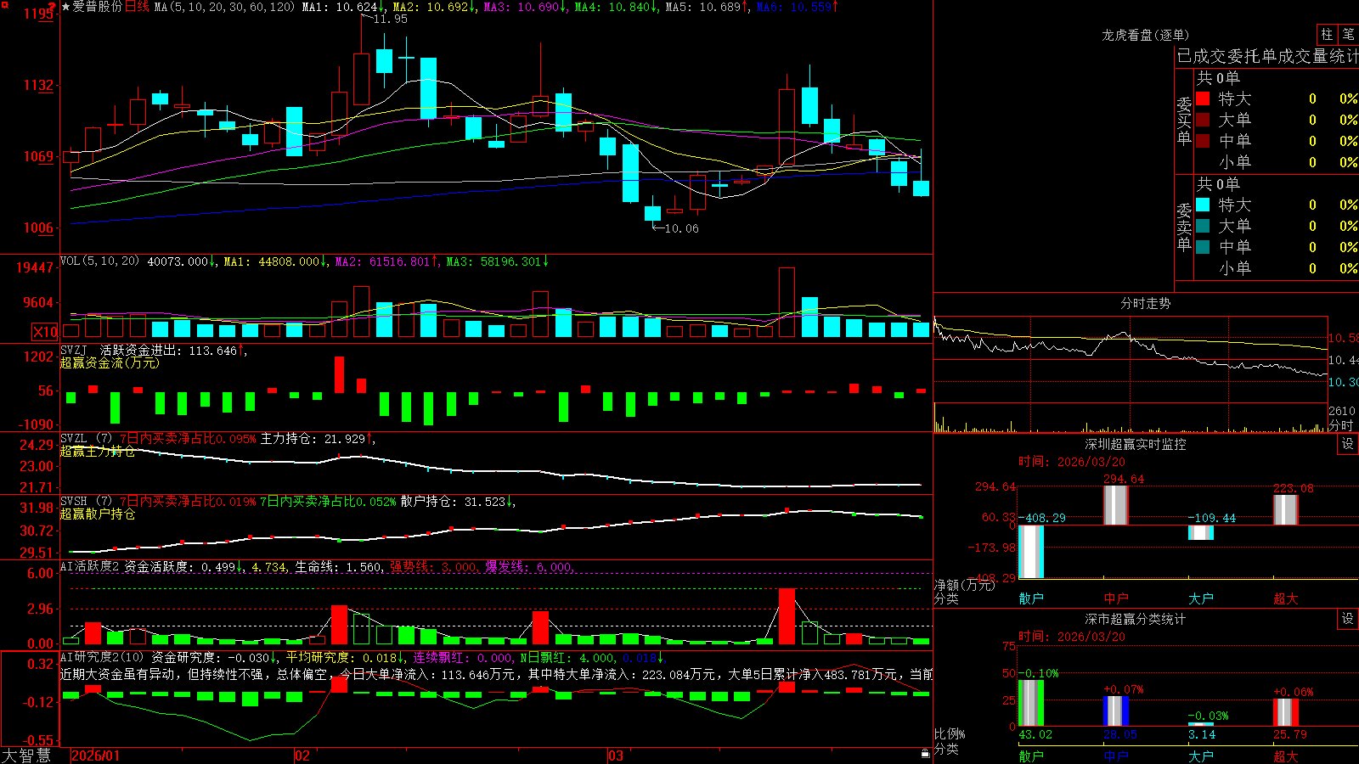The image size is (1359, 764).
Task: Open 设 settings for 深市超赢分类统计
Action: coord(1348,619)
